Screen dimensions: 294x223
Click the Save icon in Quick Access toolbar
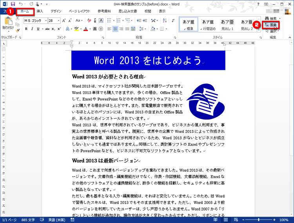click(x=13, y=4)
